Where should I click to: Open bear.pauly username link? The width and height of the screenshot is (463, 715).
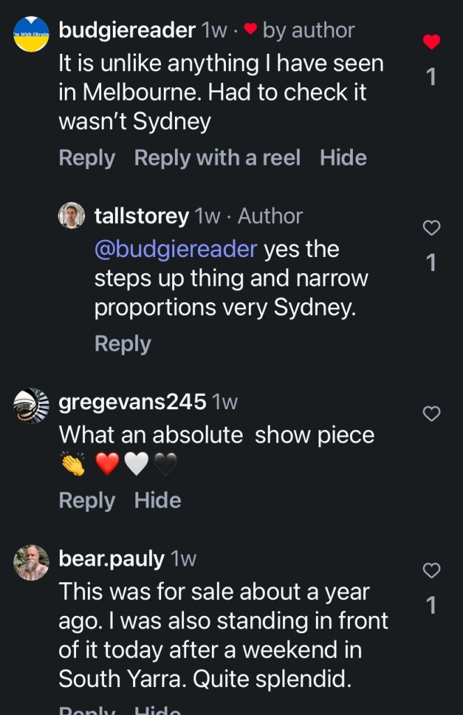point(112,559)
